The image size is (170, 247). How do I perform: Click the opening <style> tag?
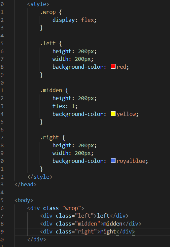click(x=38, y=4)
